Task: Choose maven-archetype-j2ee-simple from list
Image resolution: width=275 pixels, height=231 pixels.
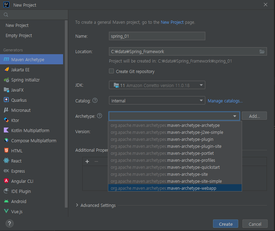Action: click(x=175, y=132)
